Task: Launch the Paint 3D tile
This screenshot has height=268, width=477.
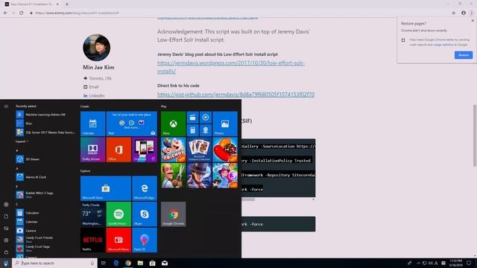Action: click(145, 240)
